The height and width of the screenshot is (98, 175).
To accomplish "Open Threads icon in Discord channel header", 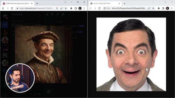I will coord(47,14).
